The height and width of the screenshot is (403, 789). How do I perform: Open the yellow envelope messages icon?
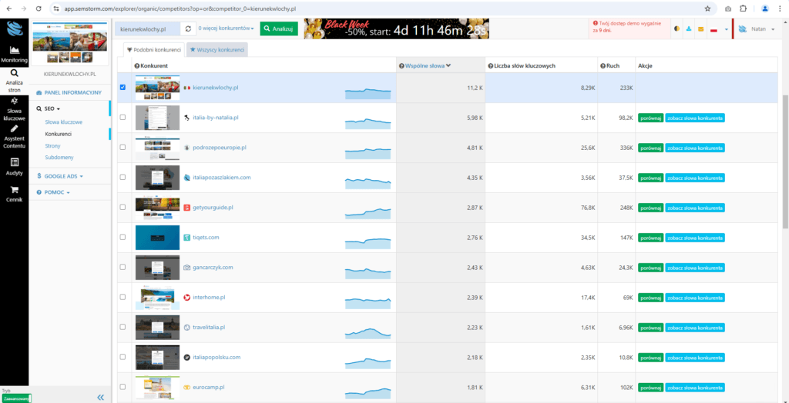click(700, 29)
